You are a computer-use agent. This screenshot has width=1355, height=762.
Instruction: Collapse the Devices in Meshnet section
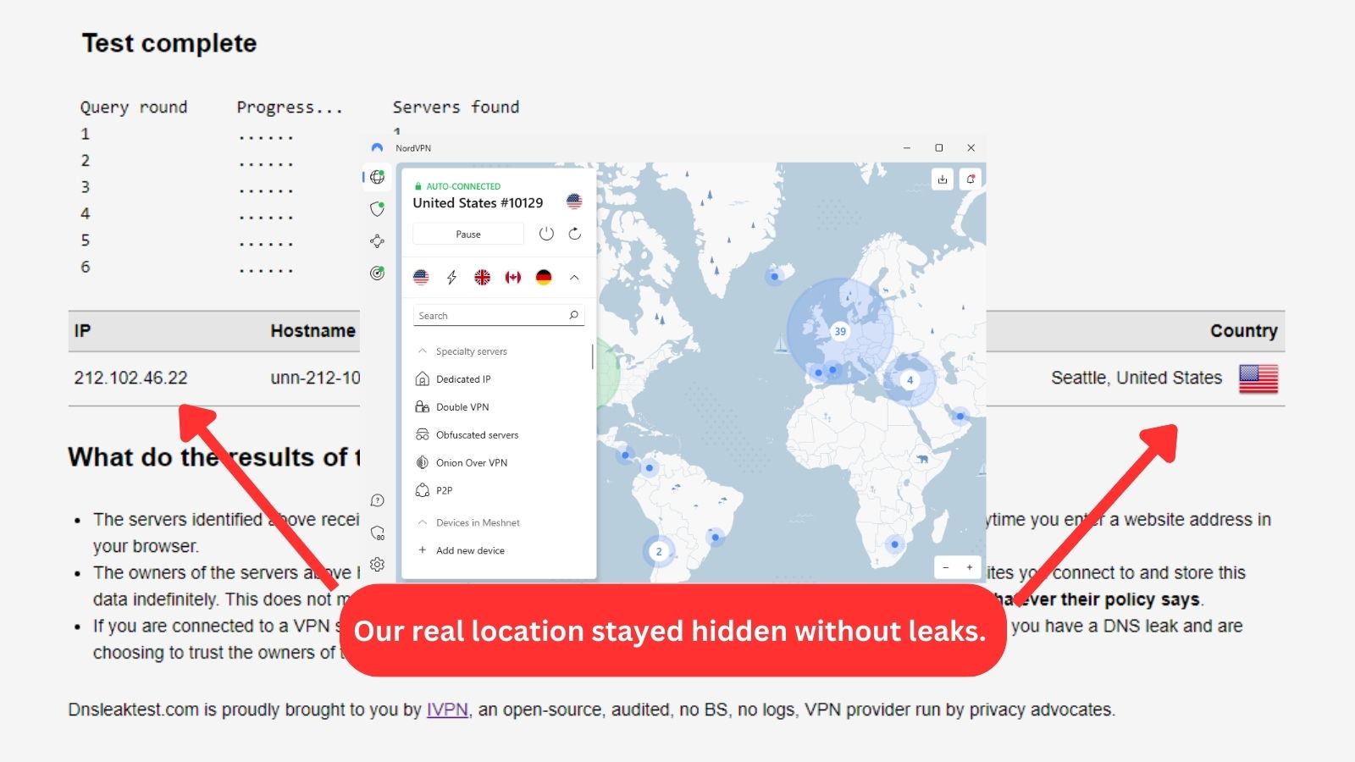[x=423, y=522]
